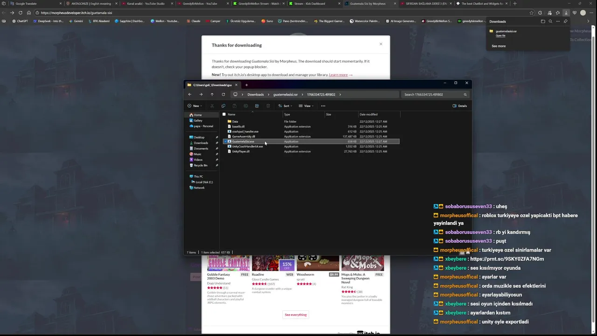Image resolution: width=597 pixels, height=336 pixels.
Task: Bookmark this page with the star icon
Action: pyautogui.click(x=532, y=13)
